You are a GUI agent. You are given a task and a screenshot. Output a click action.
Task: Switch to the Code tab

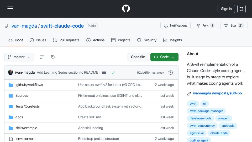click(x=16, y=40)
